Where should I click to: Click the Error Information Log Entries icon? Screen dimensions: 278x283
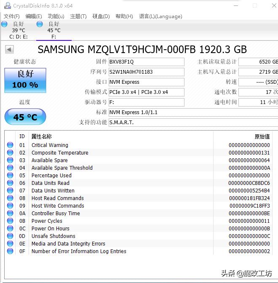[10, 251]
